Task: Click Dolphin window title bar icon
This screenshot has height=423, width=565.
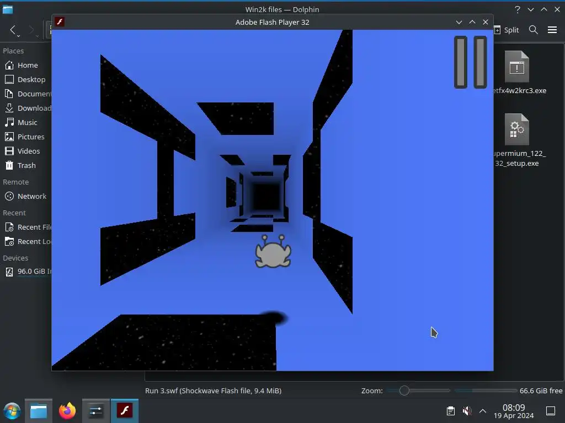Action: coord(8,9)
